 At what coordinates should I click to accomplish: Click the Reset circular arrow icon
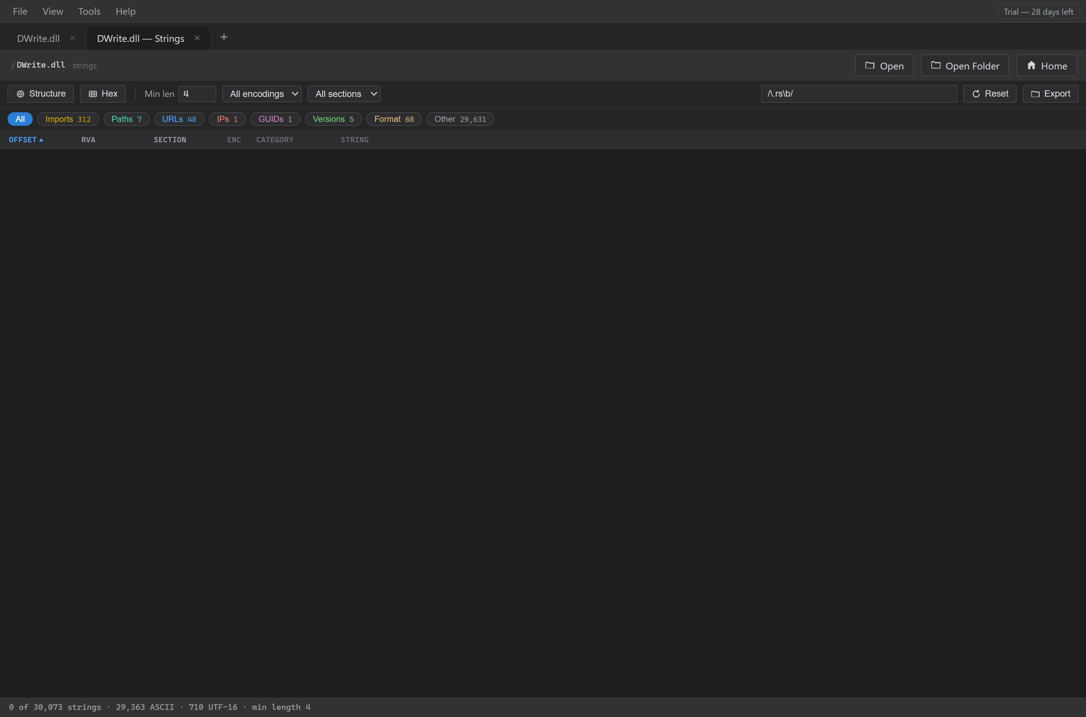click(976, 94)
